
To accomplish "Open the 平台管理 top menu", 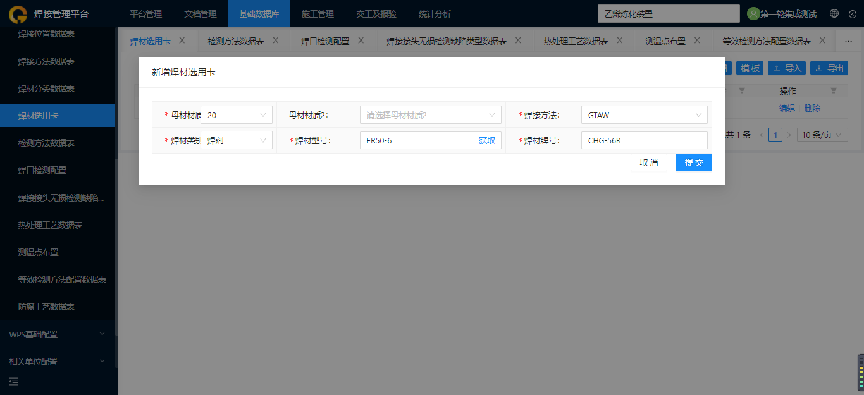I will click(x=146, y=14).
